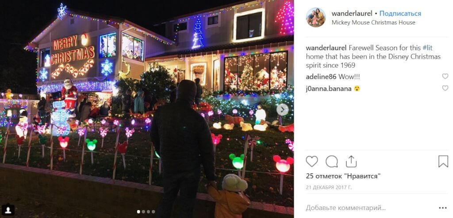The width and height of the screenshot is (453, 218).
Task: Open the 21 ДЕКАБРЯ 2017 post date
Action: [329, 188]
